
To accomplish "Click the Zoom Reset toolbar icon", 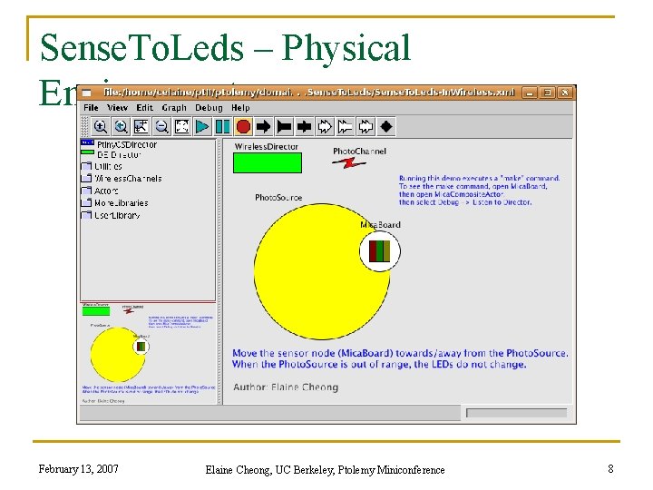I will 121,127.
